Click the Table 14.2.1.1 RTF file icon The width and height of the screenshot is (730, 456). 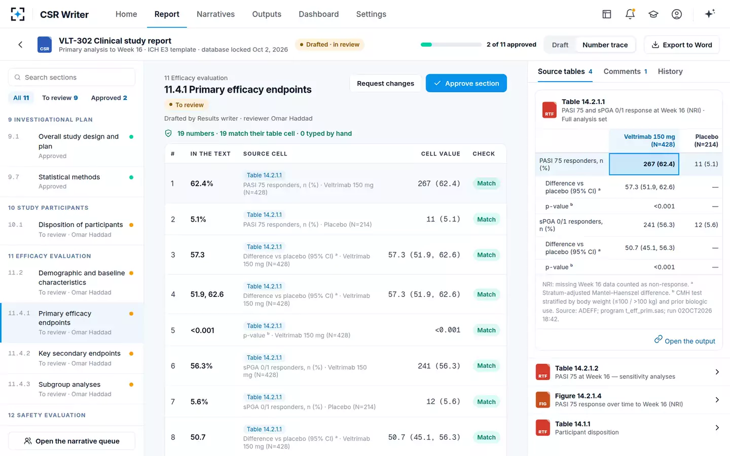(550, 110)
